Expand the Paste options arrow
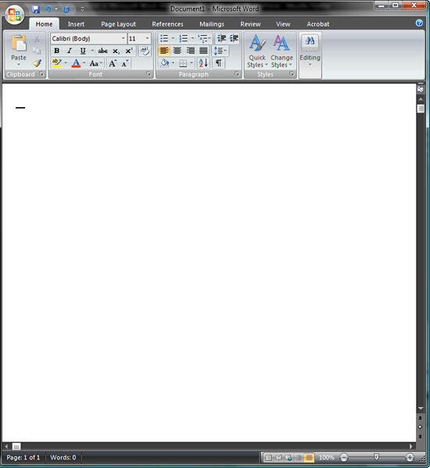Screen dimensions: 430x468 pyautogui.click(x=19, y=65)
